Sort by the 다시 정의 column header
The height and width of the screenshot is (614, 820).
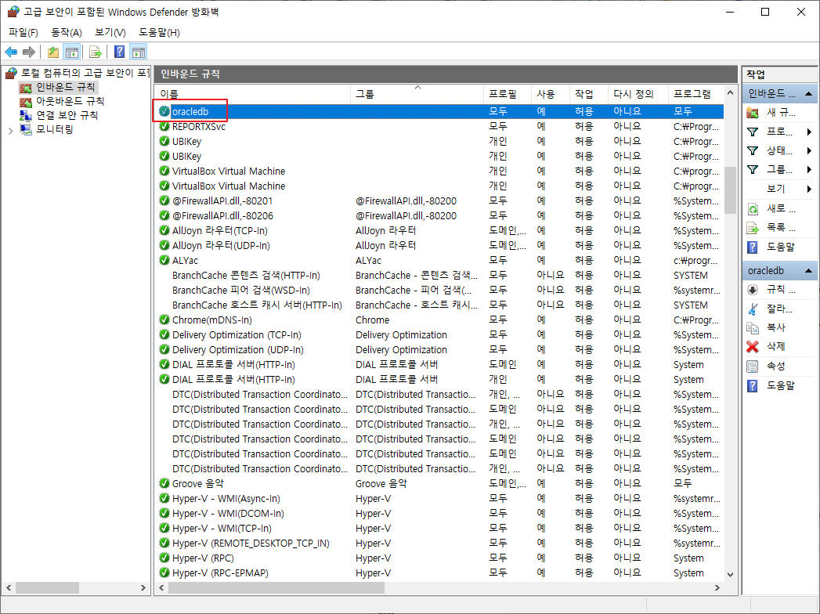coord(638,94)
